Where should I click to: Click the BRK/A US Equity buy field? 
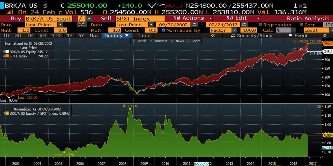pyautogui.click(x=49, y=19)
